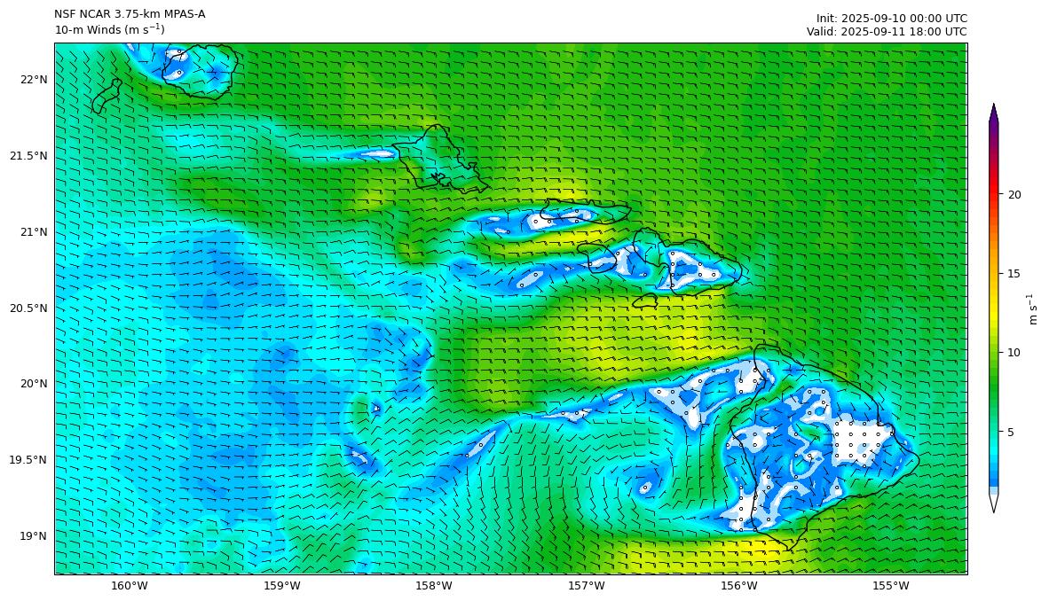The image size is (1049, 601).
Task: Click the 19°N latitude tick label
Action: point(33,536)
